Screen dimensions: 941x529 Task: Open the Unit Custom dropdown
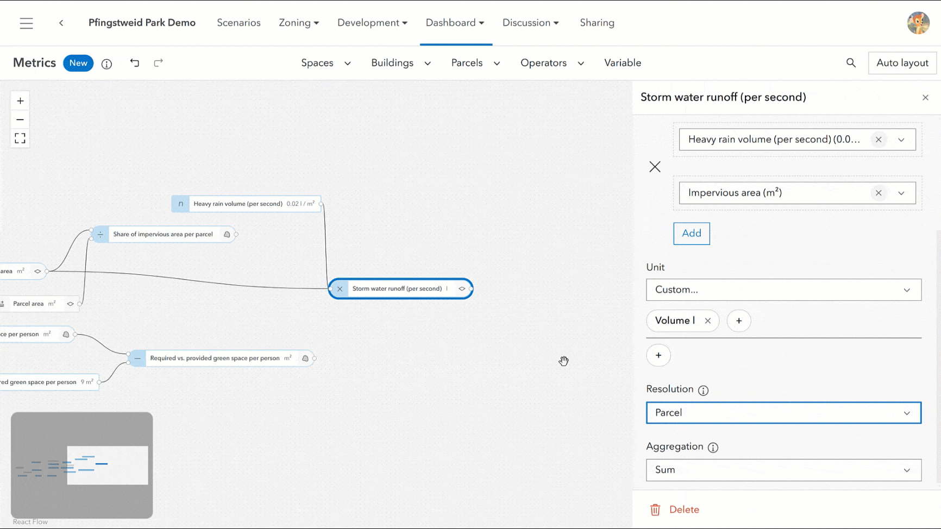[x=783, y=289]
